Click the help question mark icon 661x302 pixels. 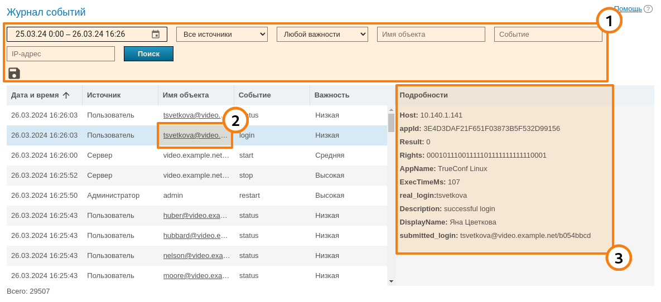pos(648,9)
